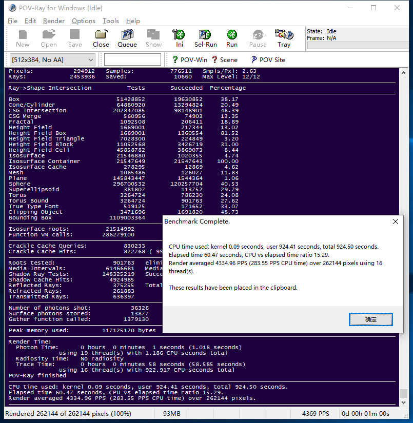Click These results placed in clipboard text
Screen dimensions: 413x423
pos(233,288)
